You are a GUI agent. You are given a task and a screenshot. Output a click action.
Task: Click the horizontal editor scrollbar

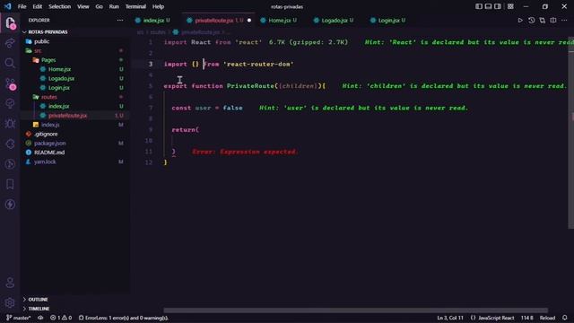pyautogui.click(x=355, y=310)
